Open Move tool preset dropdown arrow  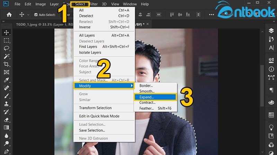28,15
